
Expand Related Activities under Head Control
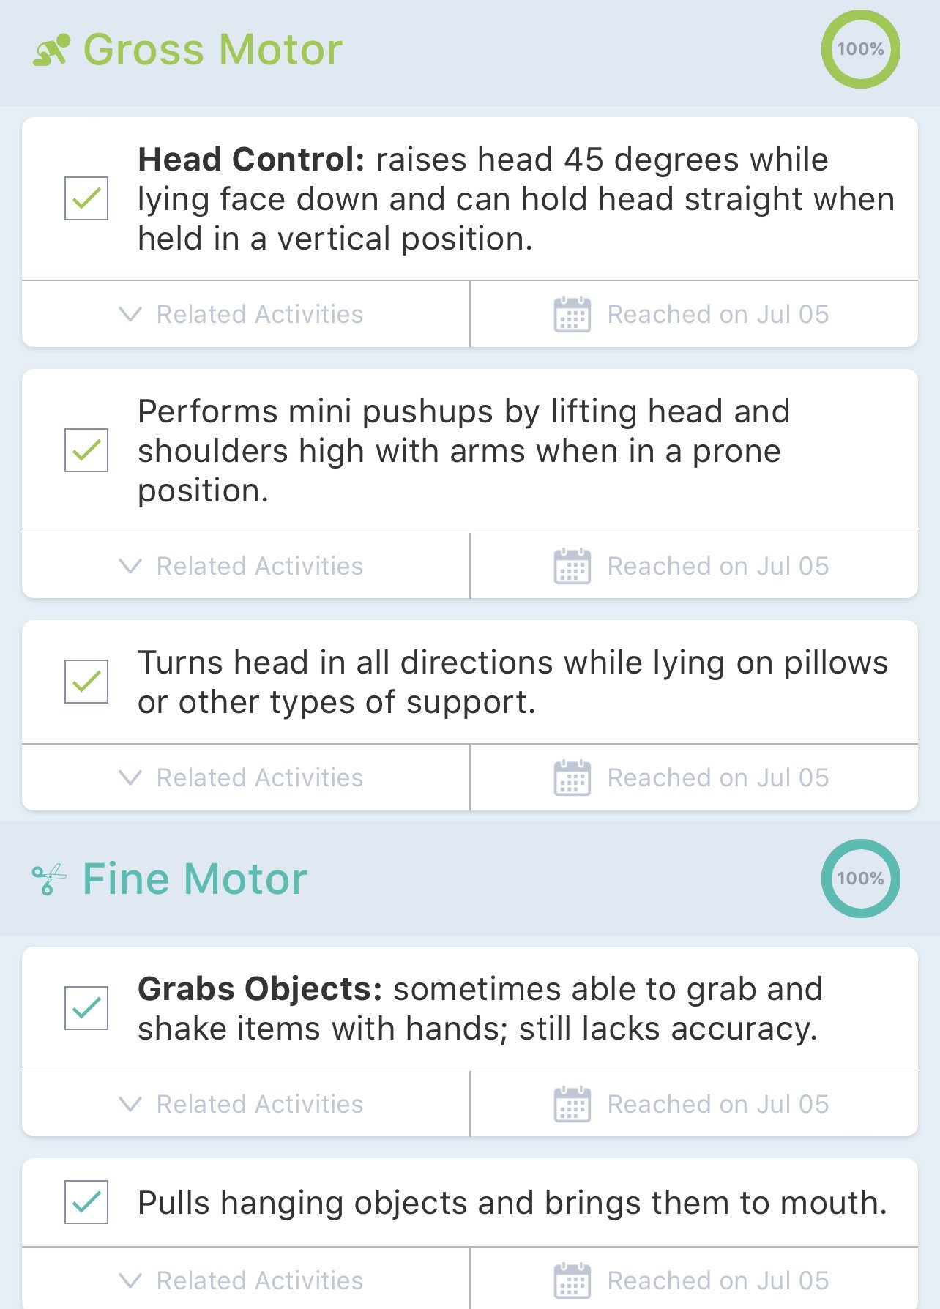pyautogui.click(x=242, y=315)
